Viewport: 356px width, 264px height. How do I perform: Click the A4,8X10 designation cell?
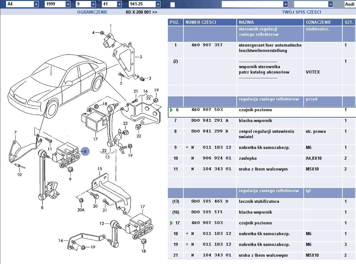313,158
